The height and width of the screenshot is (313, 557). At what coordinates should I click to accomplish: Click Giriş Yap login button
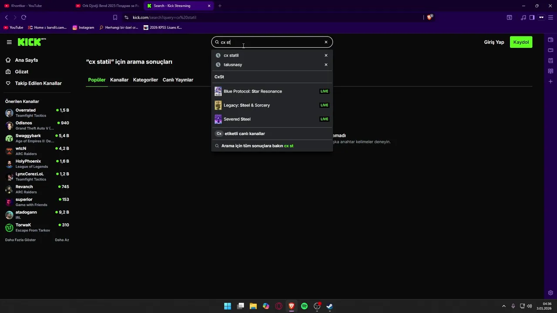pyautogui.click(x=494, y=42)
